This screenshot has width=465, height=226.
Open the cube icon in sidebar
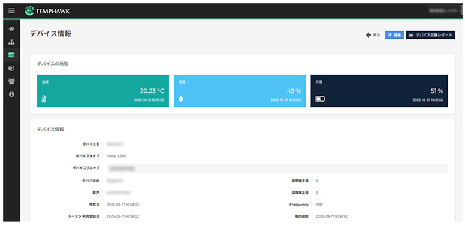click(x=11, y=68)
